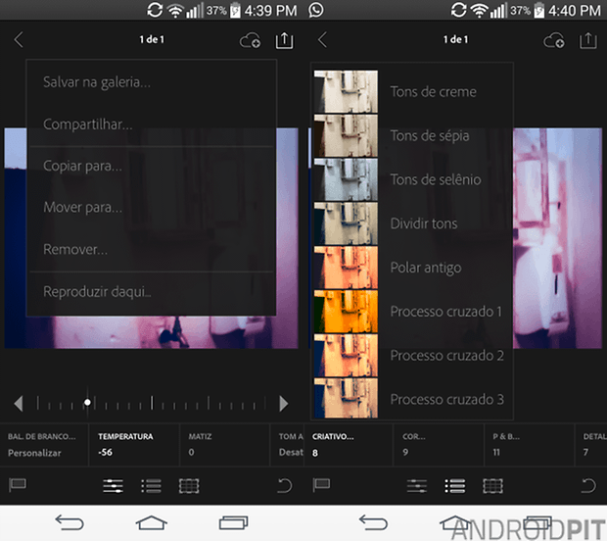Tap the undo arrow in the left screen toolbar
607x541 pixels.
click(285, 485)
